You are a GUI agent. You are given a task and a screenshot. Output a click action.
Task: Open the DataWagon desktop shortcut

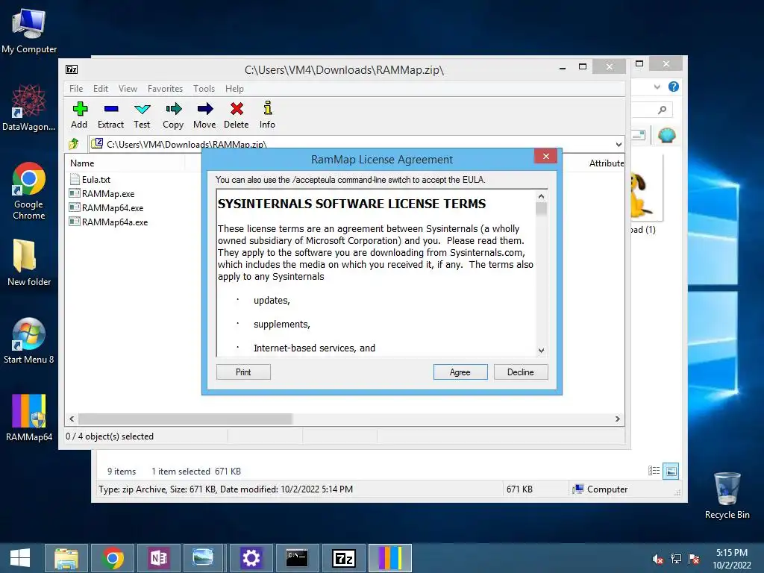29,107
